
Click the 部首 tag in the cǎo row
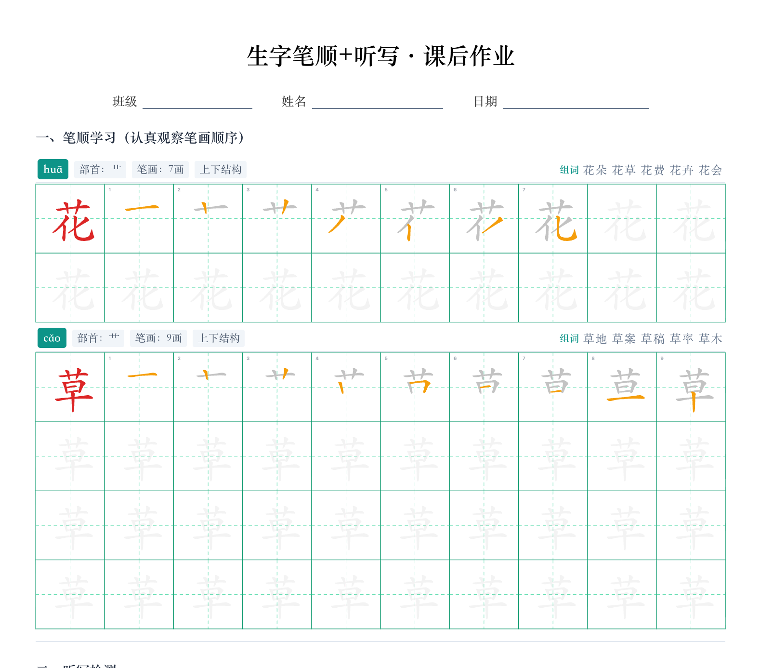point(98,338)
